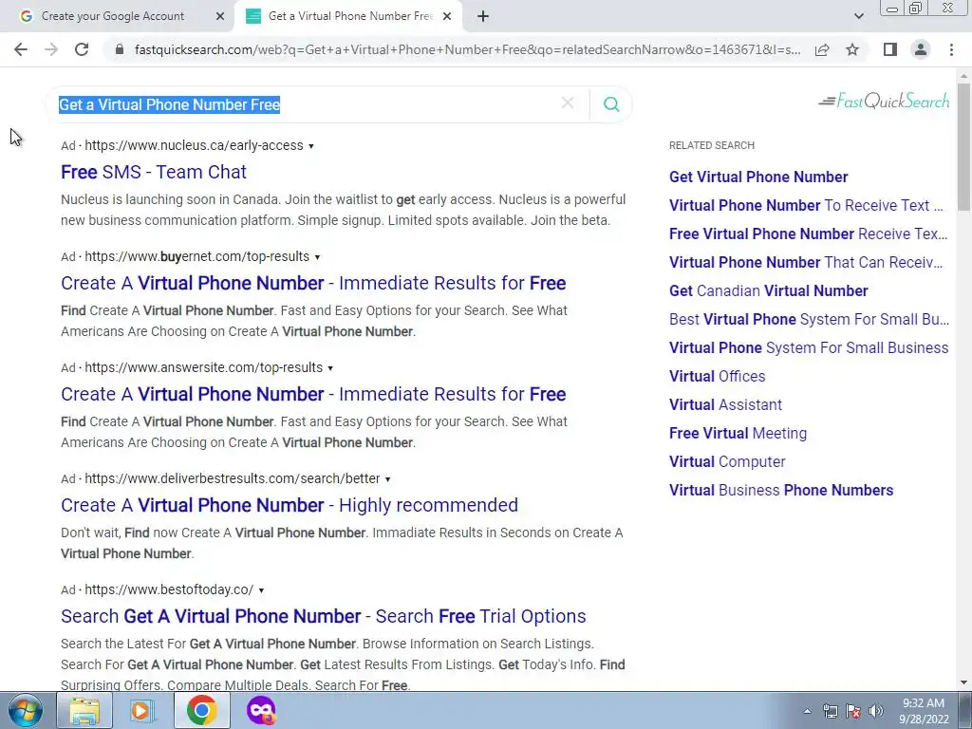This screenshot has width=972, height=729.
Task: Click the nucleus.ca/early-access URL
Action: (x=194, y=145)
